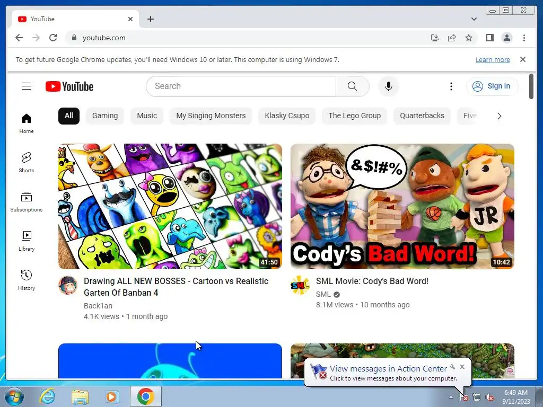Click the Windows Start button

pyautogui.click(x=14, y=396)
